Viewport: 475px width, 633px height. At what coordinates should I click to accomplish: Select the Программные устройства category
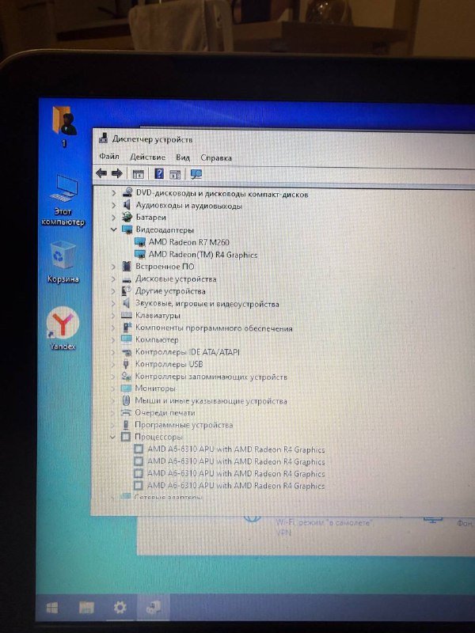(x=184, y=425)
